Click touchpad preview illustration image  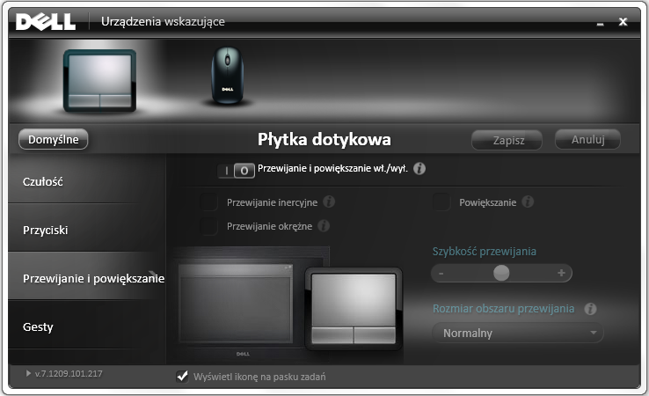pos(354,309)
